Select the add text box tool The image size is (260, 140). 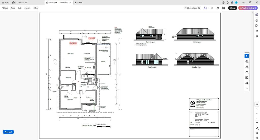(x=247, y=78)
